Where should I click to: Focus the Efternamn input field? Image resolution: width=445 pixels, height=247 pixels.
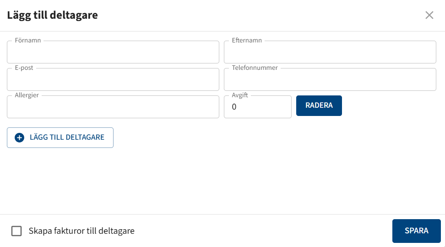[330, 53]
